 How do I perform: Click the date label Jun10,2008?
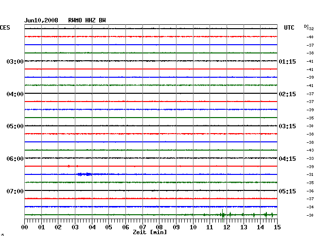(41, 20)
